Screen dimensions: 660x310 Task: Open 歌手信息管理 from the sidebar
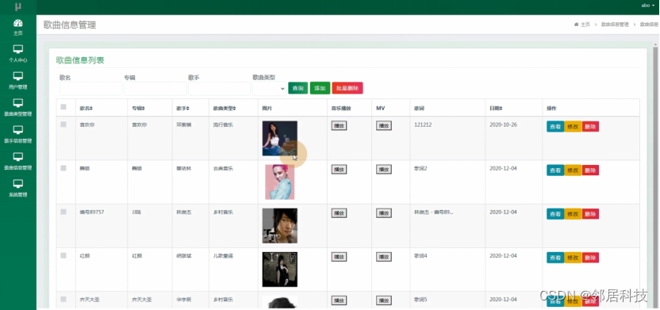click(18, 135)
